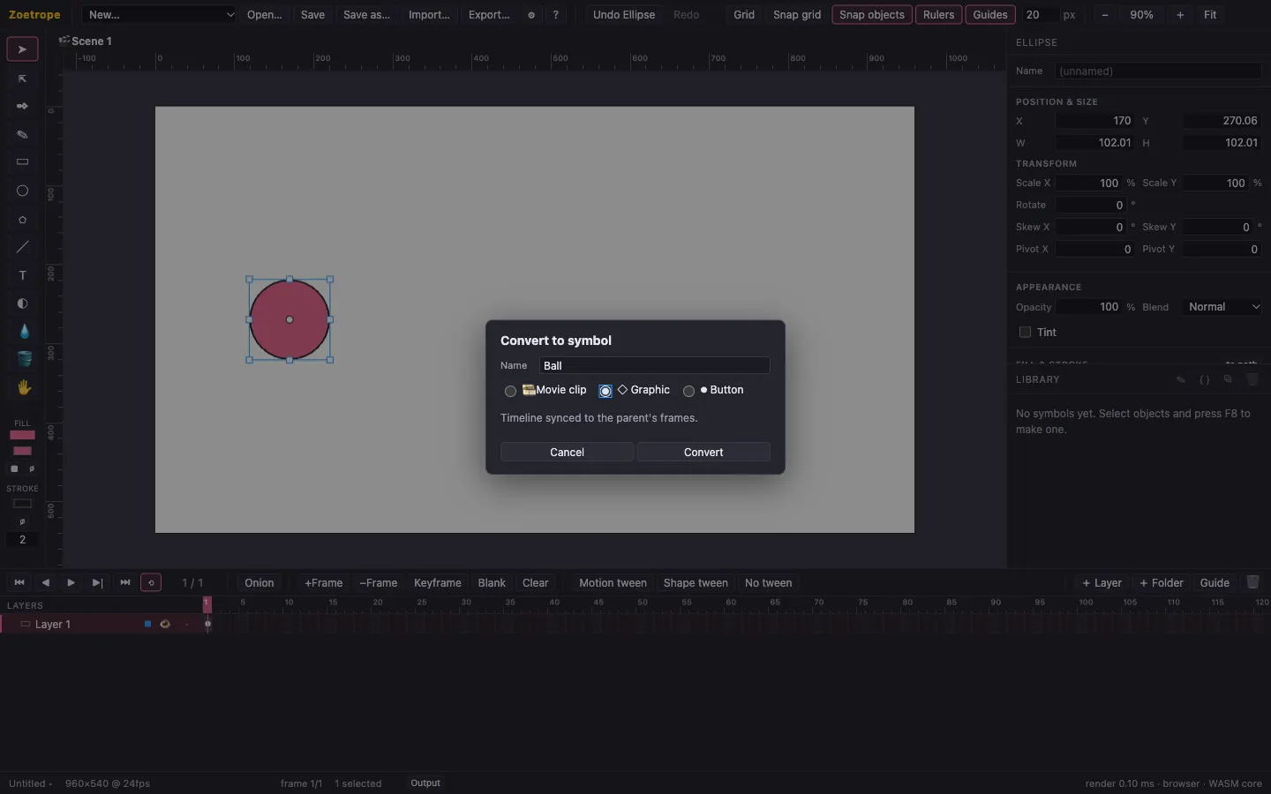
Task: Select the gradient half-circle tool
Action: pyautogui.click(x=22, y=303)
